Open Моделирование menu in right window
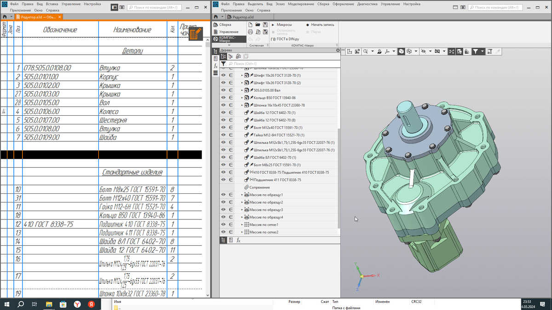 [x=301, y=4]
